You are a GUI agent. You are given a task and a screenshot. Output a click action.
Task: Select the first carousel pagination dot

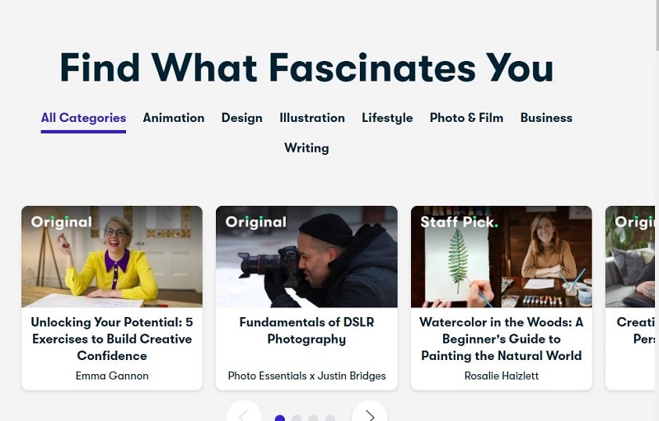coord(280,419)
